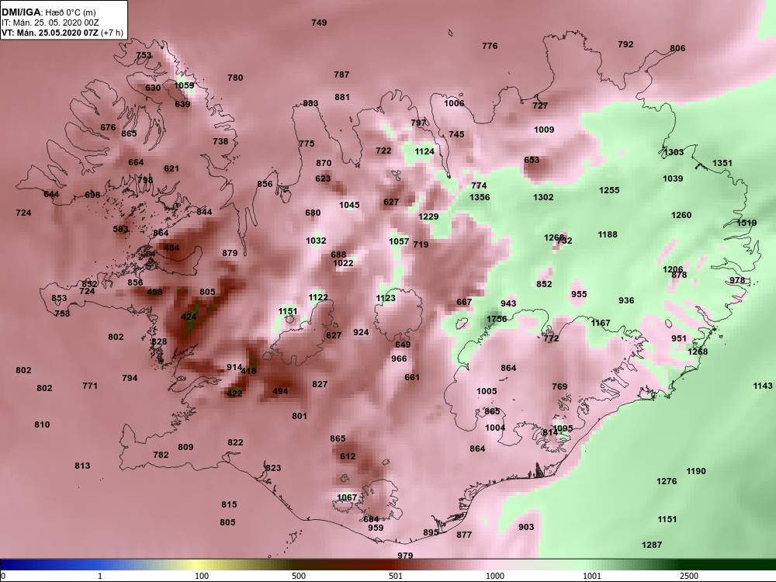The width and height of the screenshot is (776, 582).
Task: Click the value 1059 in the Westfjords
Action: 184,85
